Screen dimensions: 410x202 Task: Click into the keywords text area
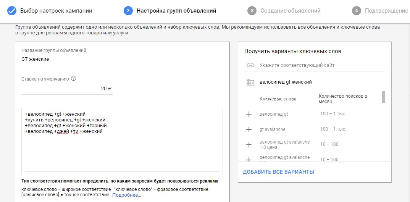coord(122,141)
